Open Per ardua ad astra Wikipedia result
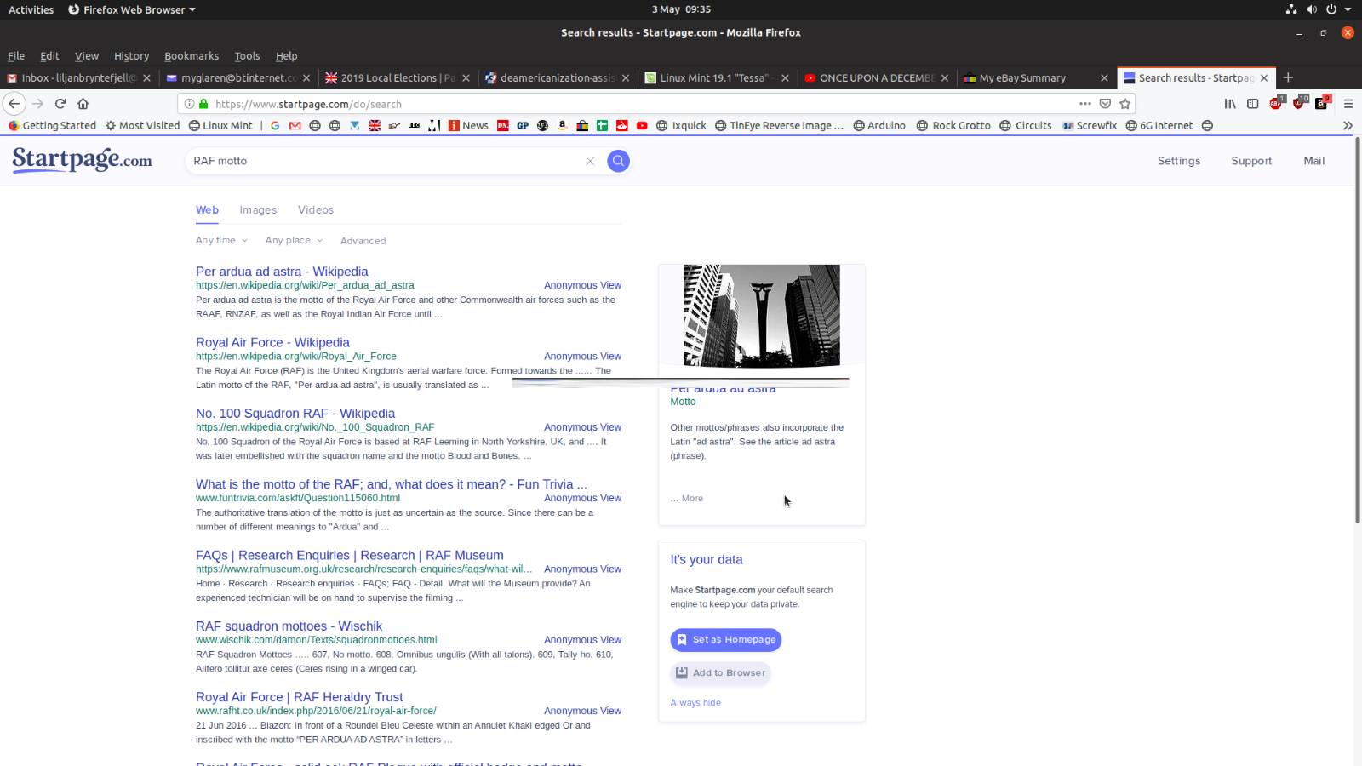Screen dimensions: 1362x766 pyautogui.click(x=282, y=272)
